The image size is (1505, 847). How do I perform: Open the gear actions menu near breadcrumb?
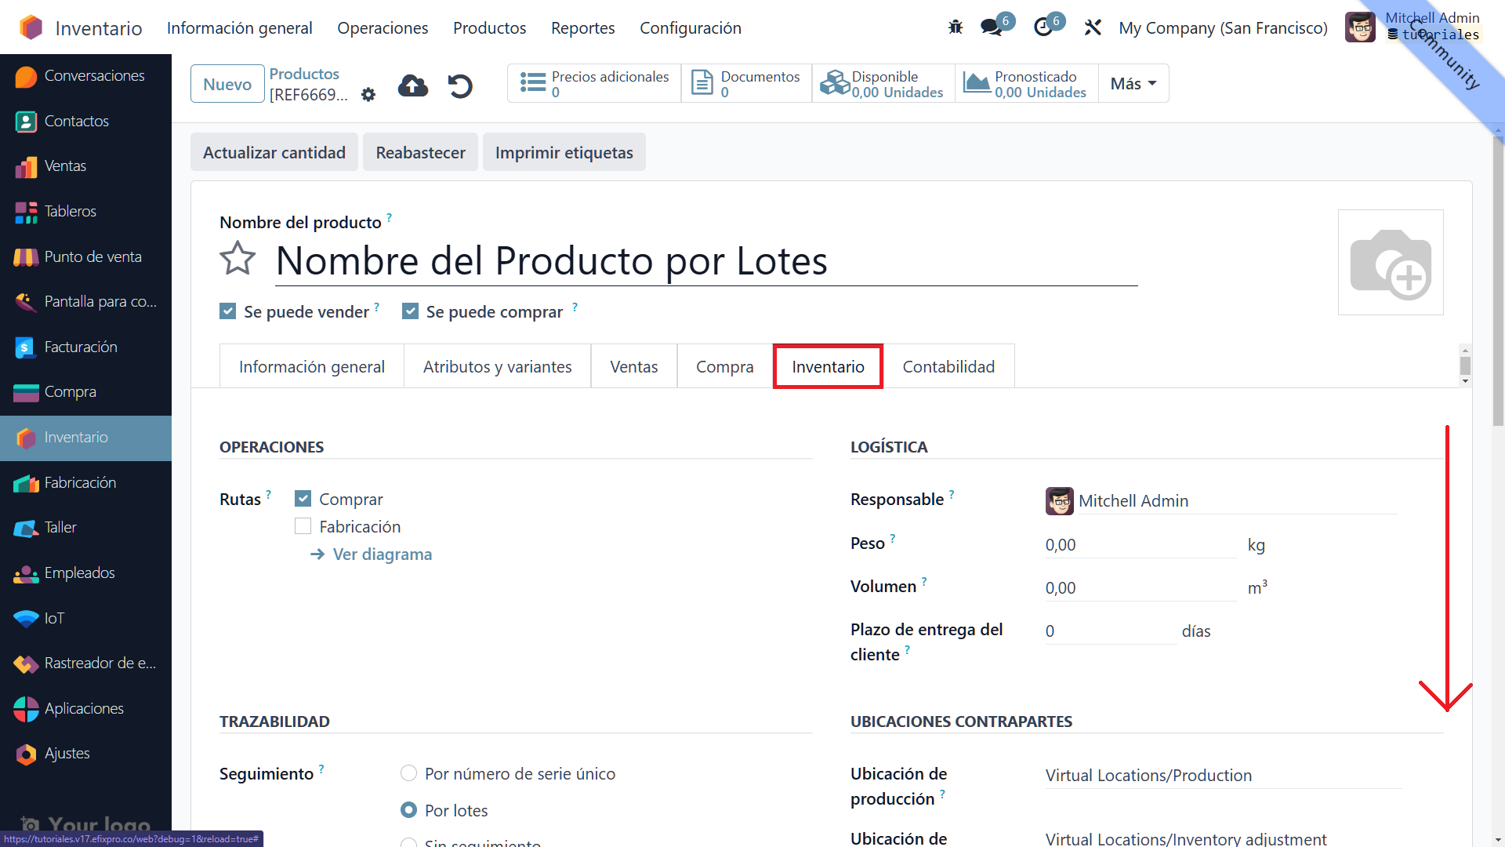coord(368,95)
